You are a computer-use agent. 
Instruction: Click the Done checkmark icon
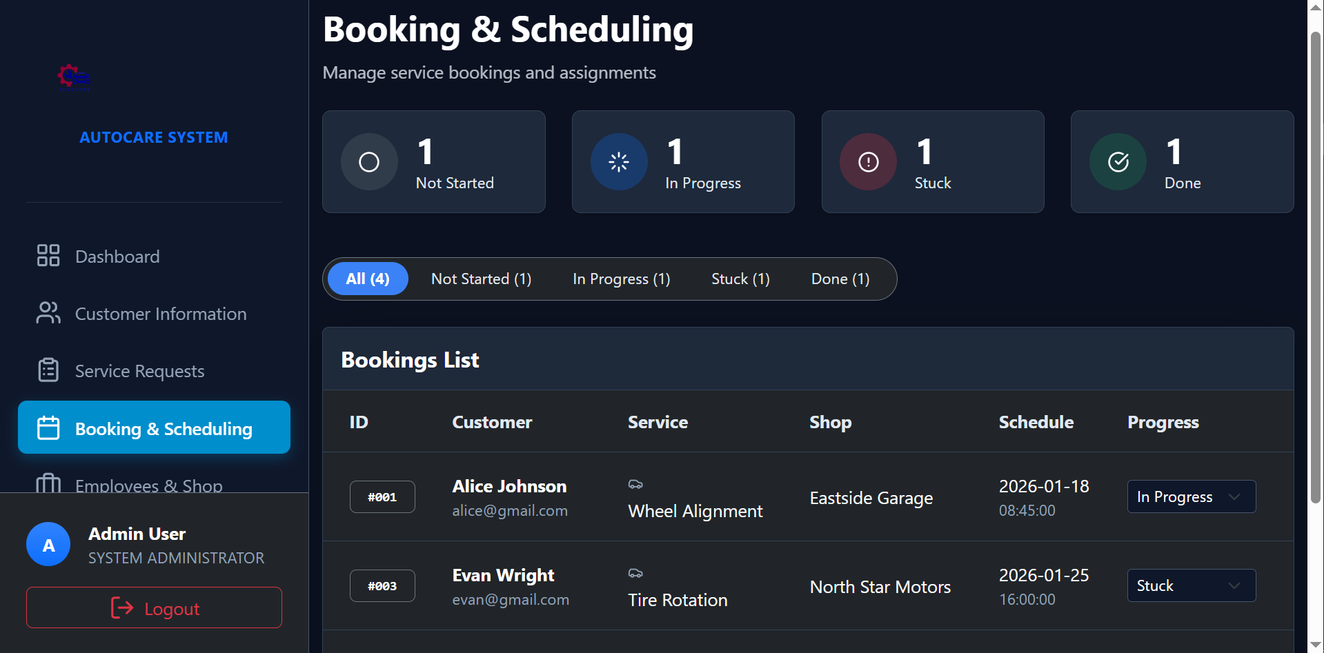point(1118,162)
